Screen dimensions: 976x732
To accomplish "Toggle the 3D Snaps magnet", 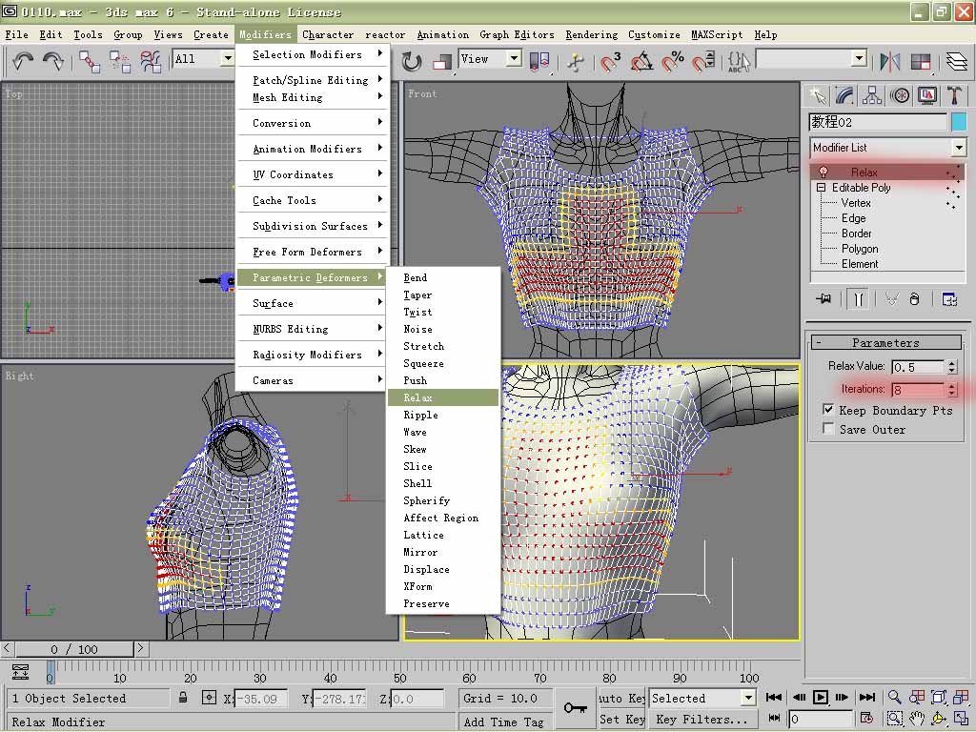I will [x=610, y=62].
